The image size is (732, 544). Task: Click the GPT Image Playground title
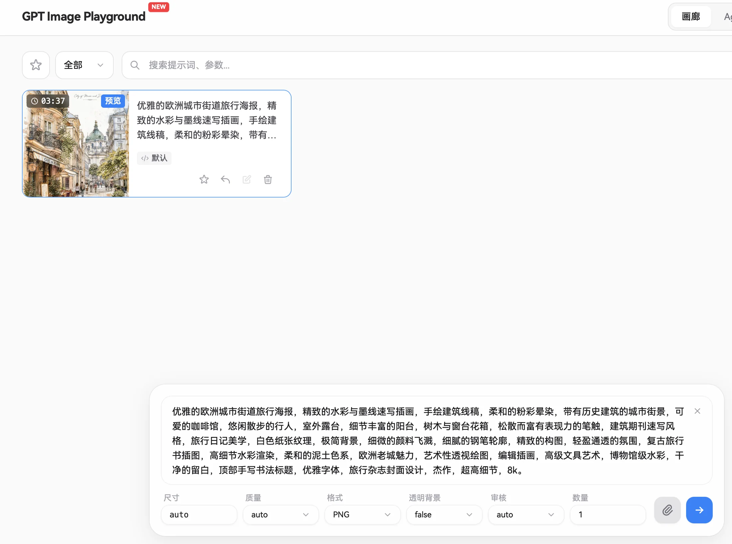coord(84,17)
